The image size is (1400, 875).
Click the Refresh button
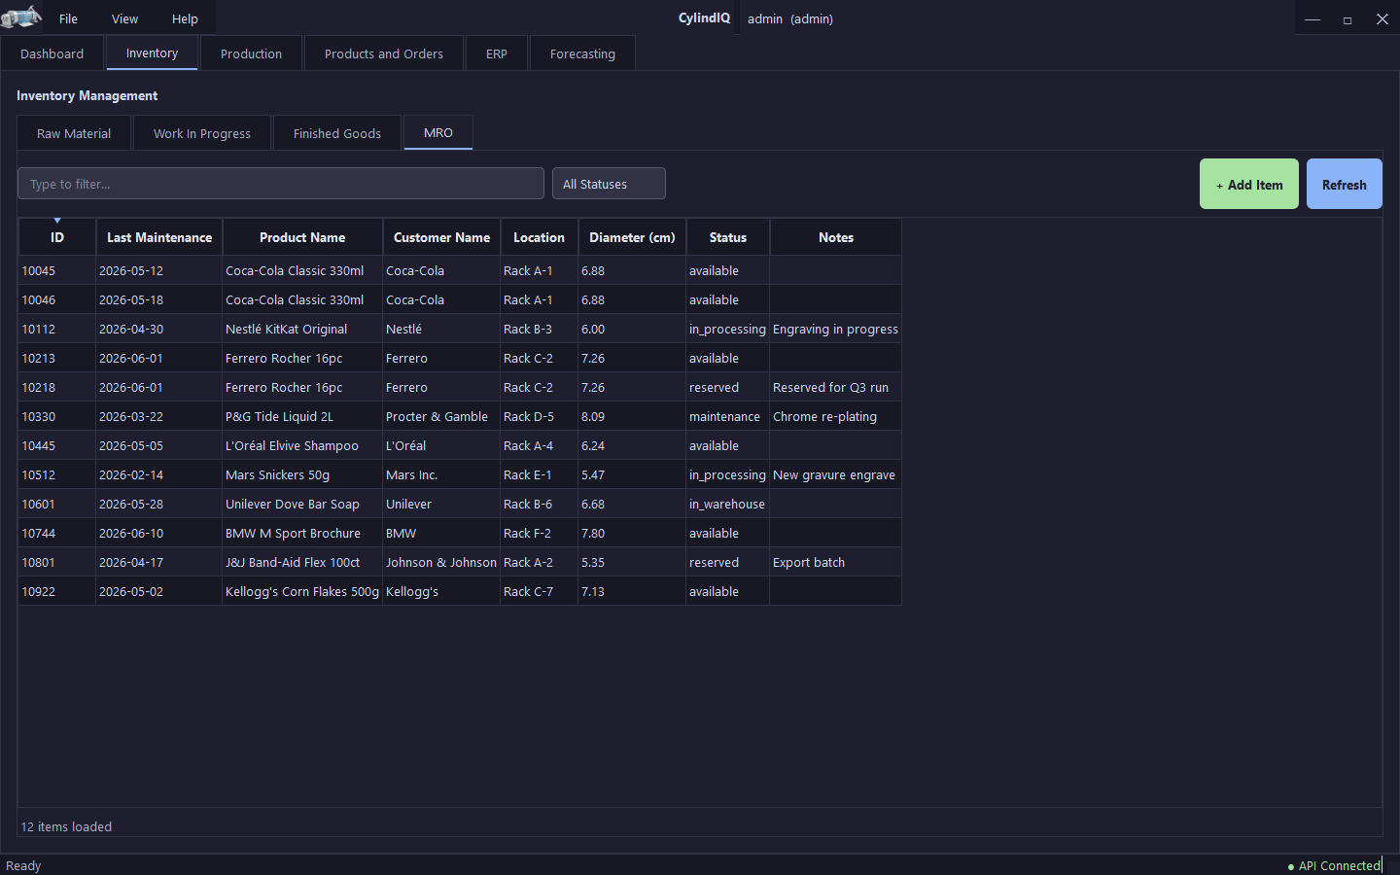click(x=1345, y=184)
